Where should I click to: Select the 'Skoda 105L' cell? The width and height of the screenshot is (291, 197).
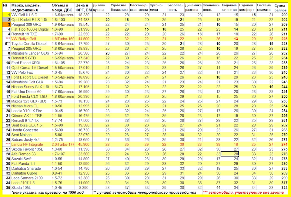pyautogui.click(x=31, y=188)
